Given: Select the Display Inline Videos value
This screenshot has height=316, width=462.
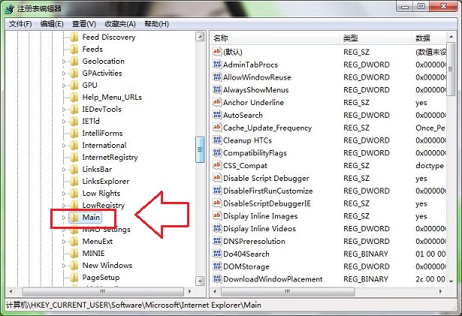Looking at the screenshot, I should pyautogui.click(x=260, y=229).
